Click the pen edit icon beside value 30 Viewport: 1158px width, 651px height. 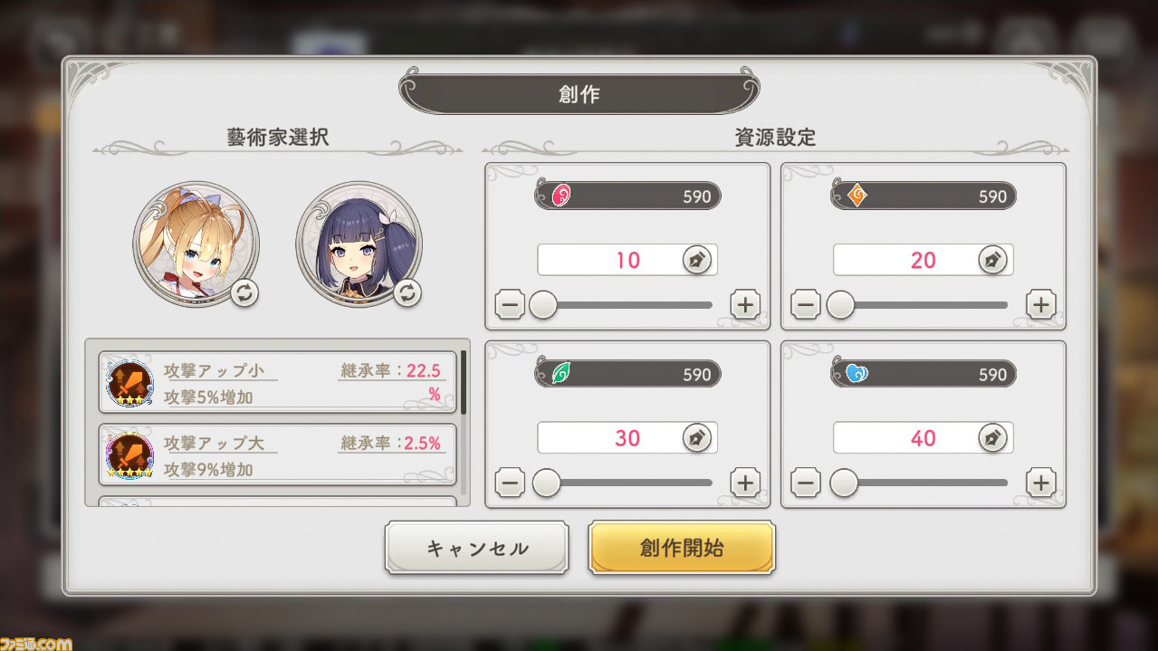(696, 438)
